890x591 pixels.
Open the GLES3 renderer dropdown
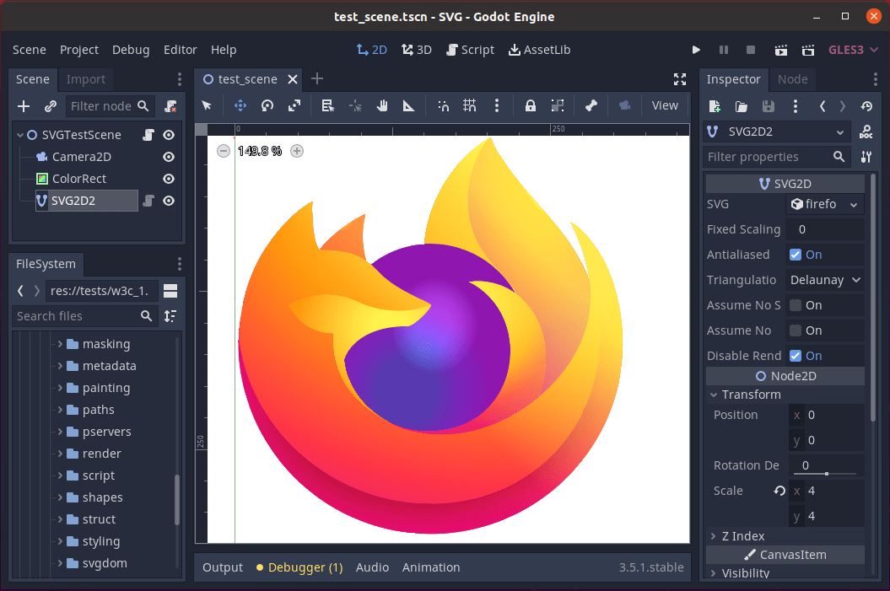pos(852,50)
